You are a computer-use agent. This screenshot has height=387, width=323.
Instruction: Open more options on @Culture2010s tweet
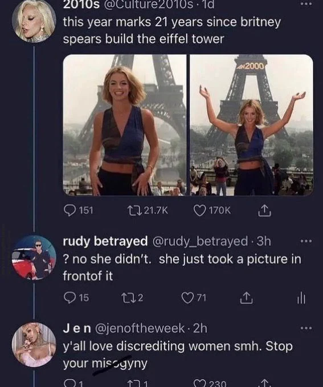click(306, 4)
